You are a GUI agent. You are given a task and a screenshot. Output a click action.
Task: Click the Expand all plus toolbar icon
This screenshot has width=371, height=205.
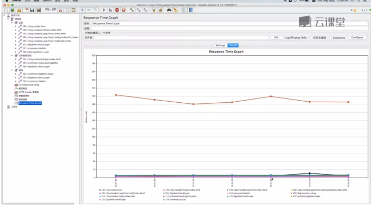(82, 10)
